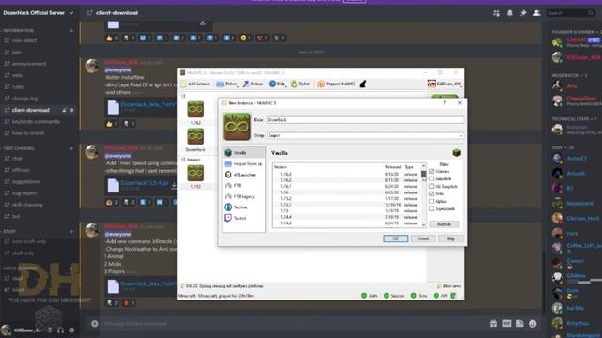Image resolution: width=602 pixels, height=338 pixels.
Task: Click the scroll-down arrow of version list
Action: point(424,225)
